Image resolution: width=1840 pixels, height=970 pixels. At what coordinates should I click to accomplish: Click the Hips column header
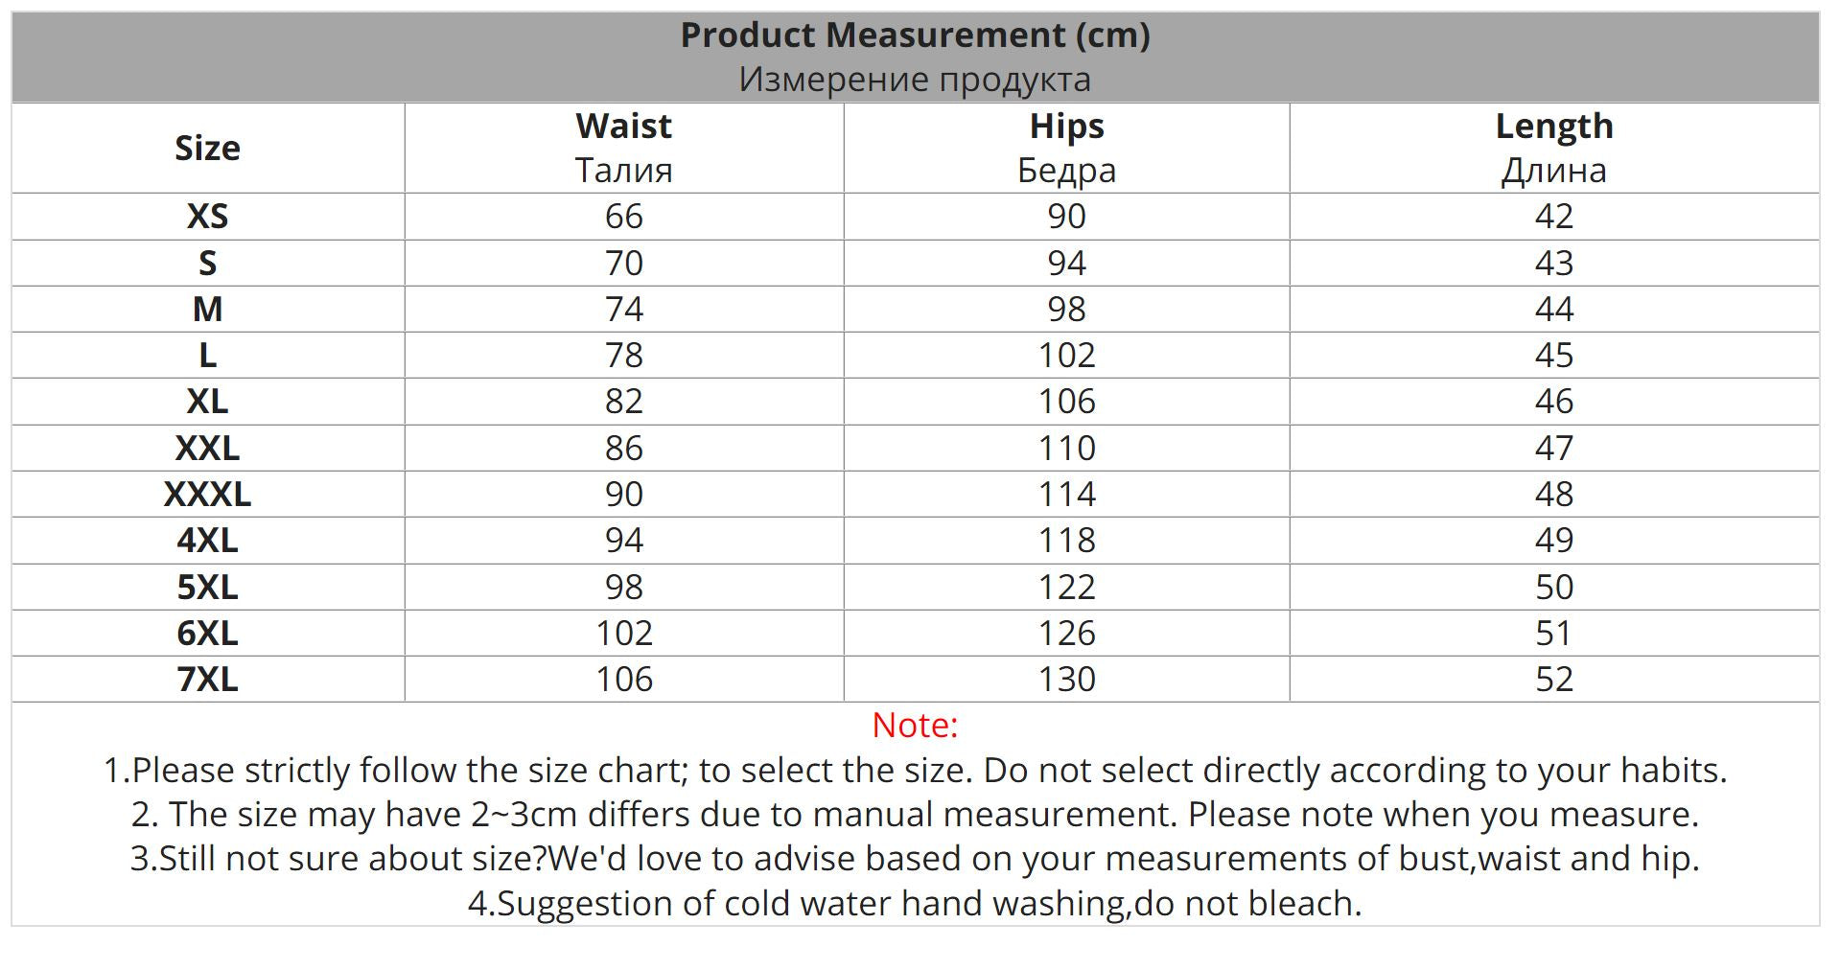1066,127
